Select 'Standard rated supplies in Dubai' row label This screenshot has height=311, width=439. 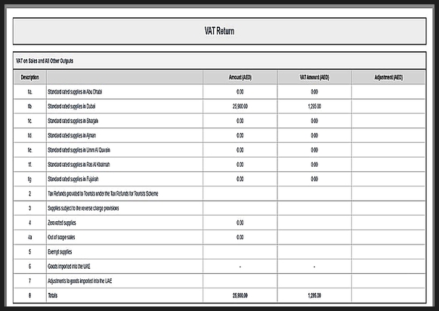[x=72, y=106]
